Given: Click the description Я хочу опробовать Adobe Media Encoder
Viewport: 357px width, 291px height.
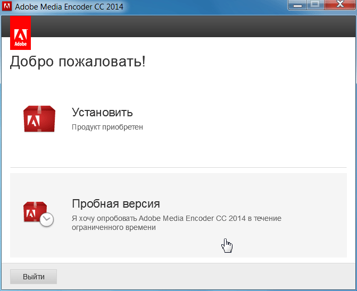Looking at the screenshot, I should pos(177,222).
